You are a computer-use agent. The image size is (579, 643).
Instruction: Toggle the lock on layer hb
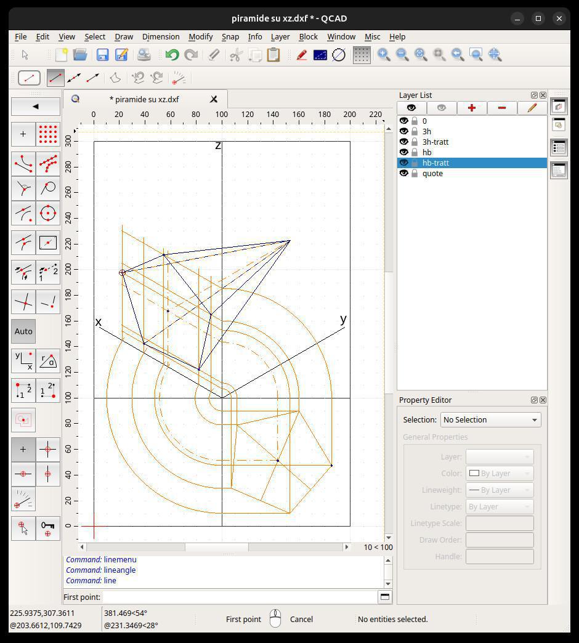[x=415, y=152]
